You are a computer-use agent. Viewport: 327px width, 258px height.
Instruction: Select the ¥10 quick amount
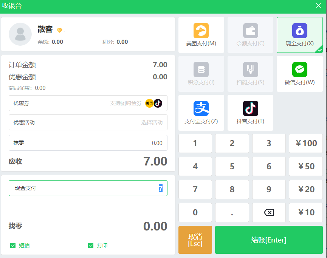[306, 212]
